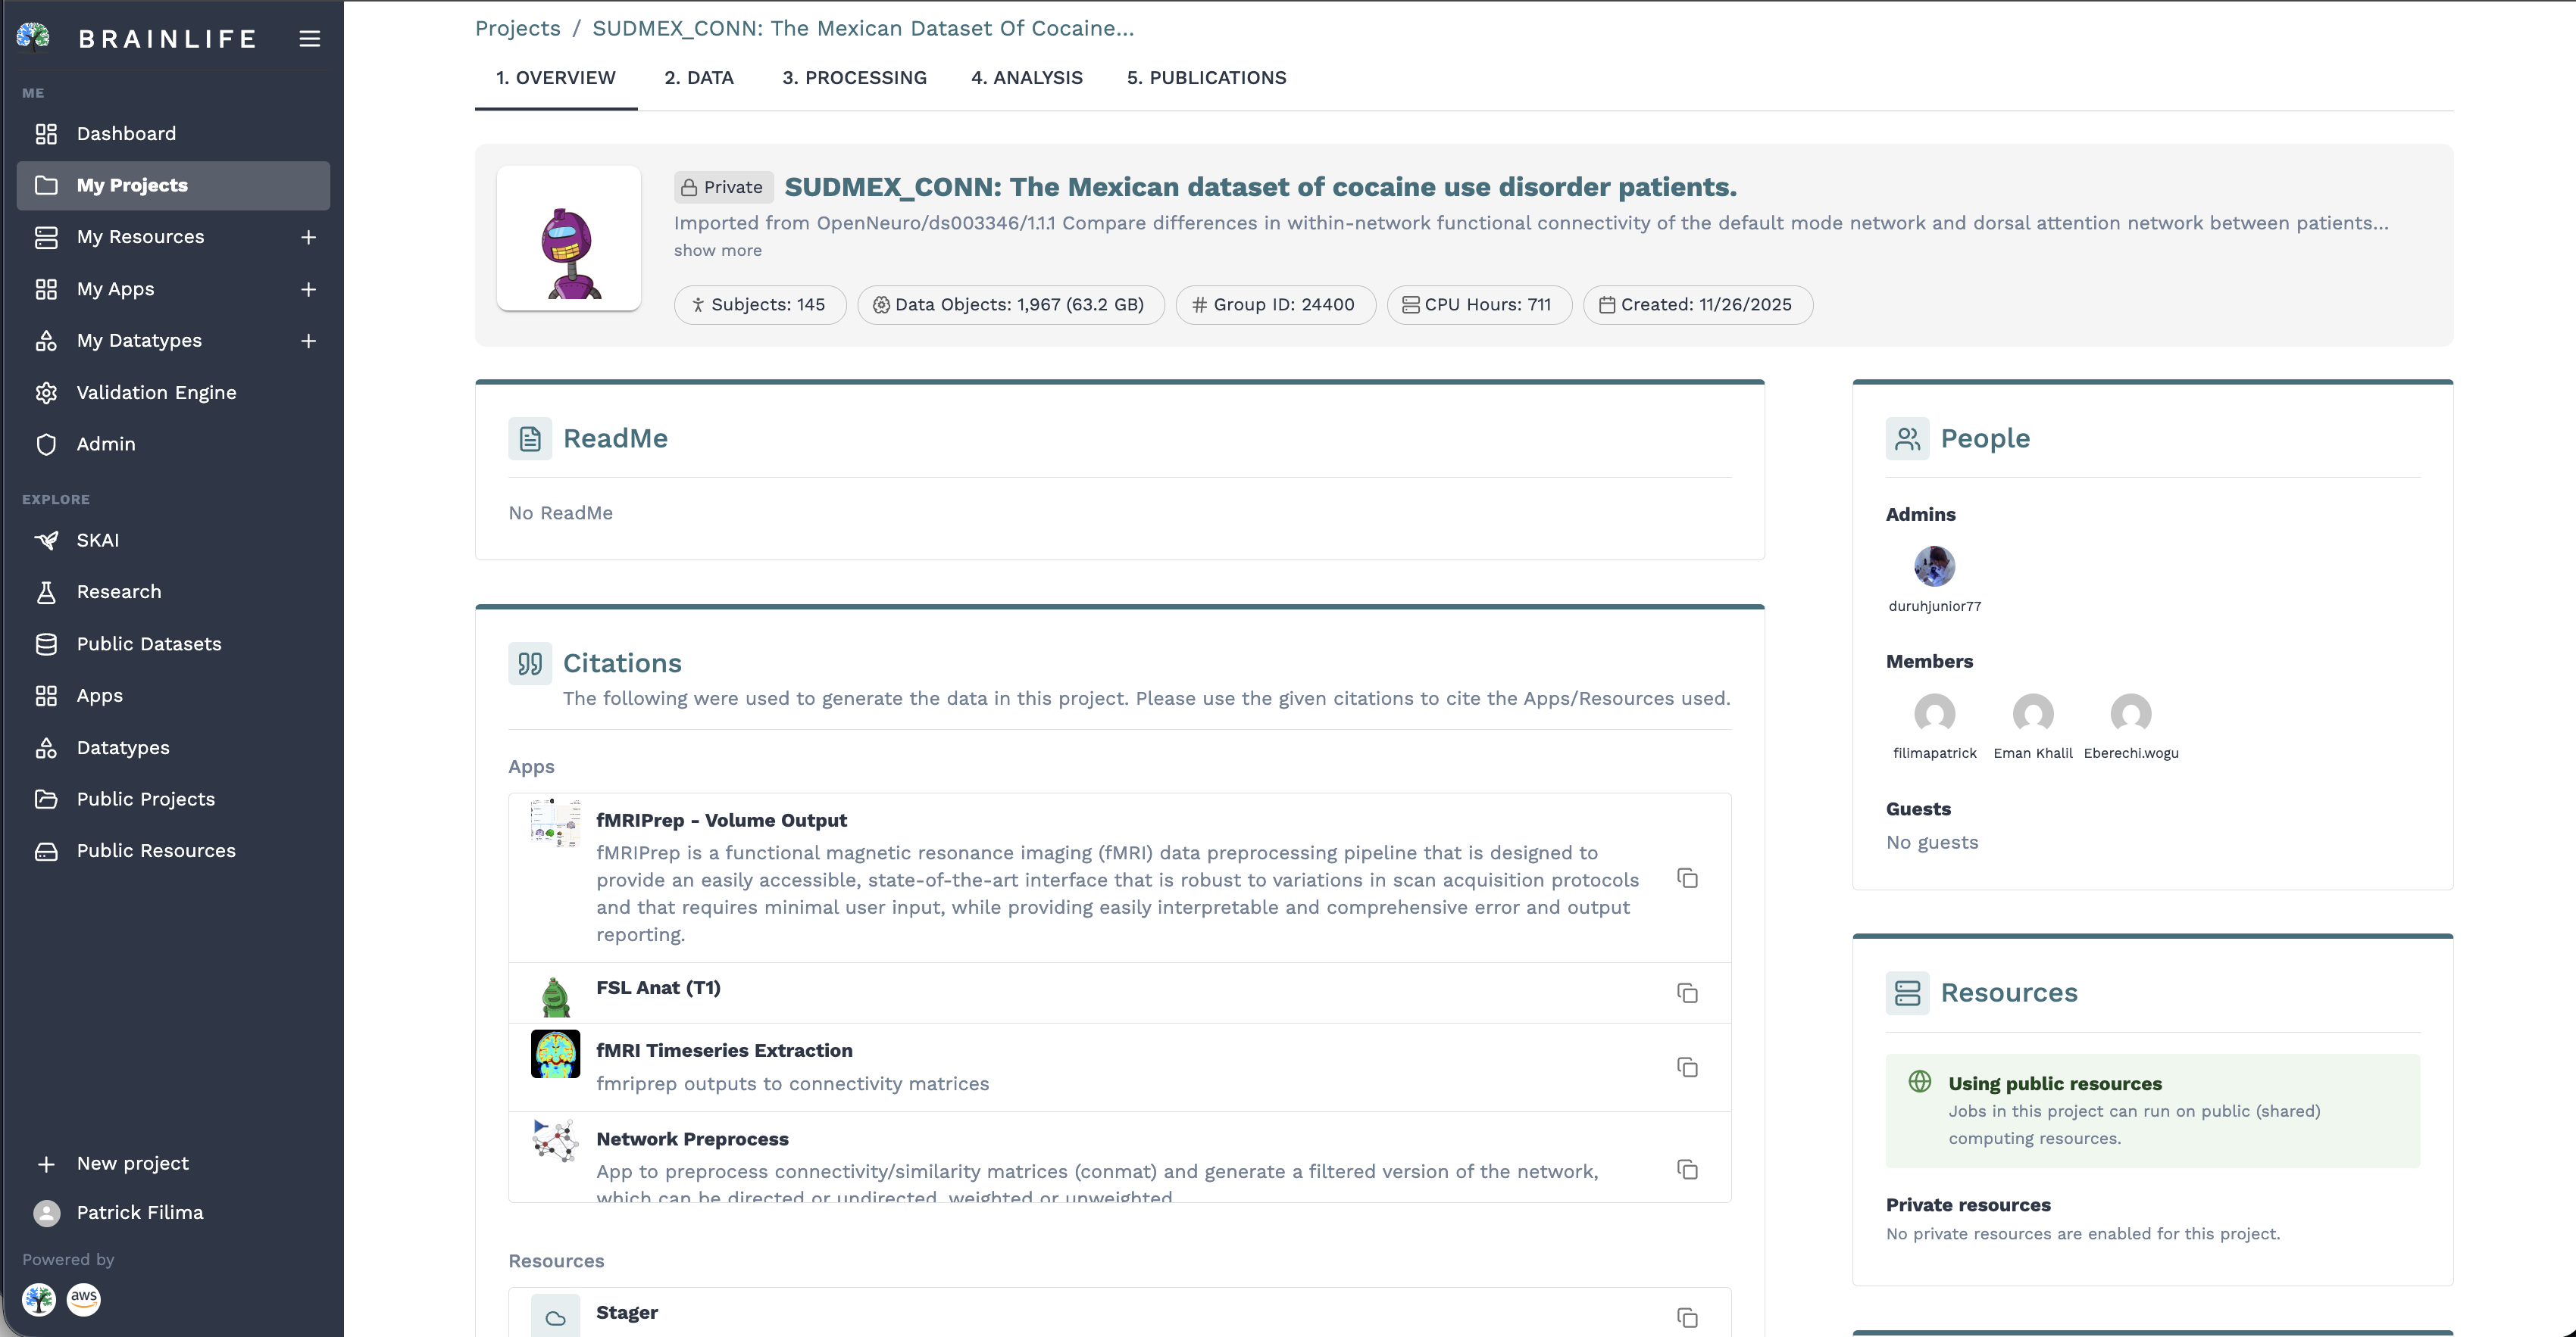Click the Network Preprocess graph icon
This screenshot has height=1337, width=2576.
(x=555, y=1141)
